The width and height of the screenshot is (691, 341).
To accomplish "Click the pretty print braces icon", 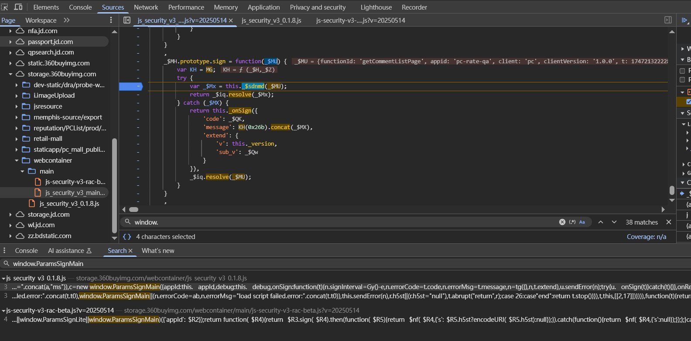I will point(127,237).
